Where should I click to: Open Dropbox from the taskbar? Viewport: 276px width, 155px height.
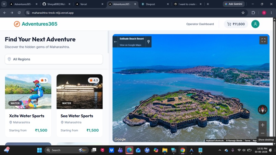(111, 150)
